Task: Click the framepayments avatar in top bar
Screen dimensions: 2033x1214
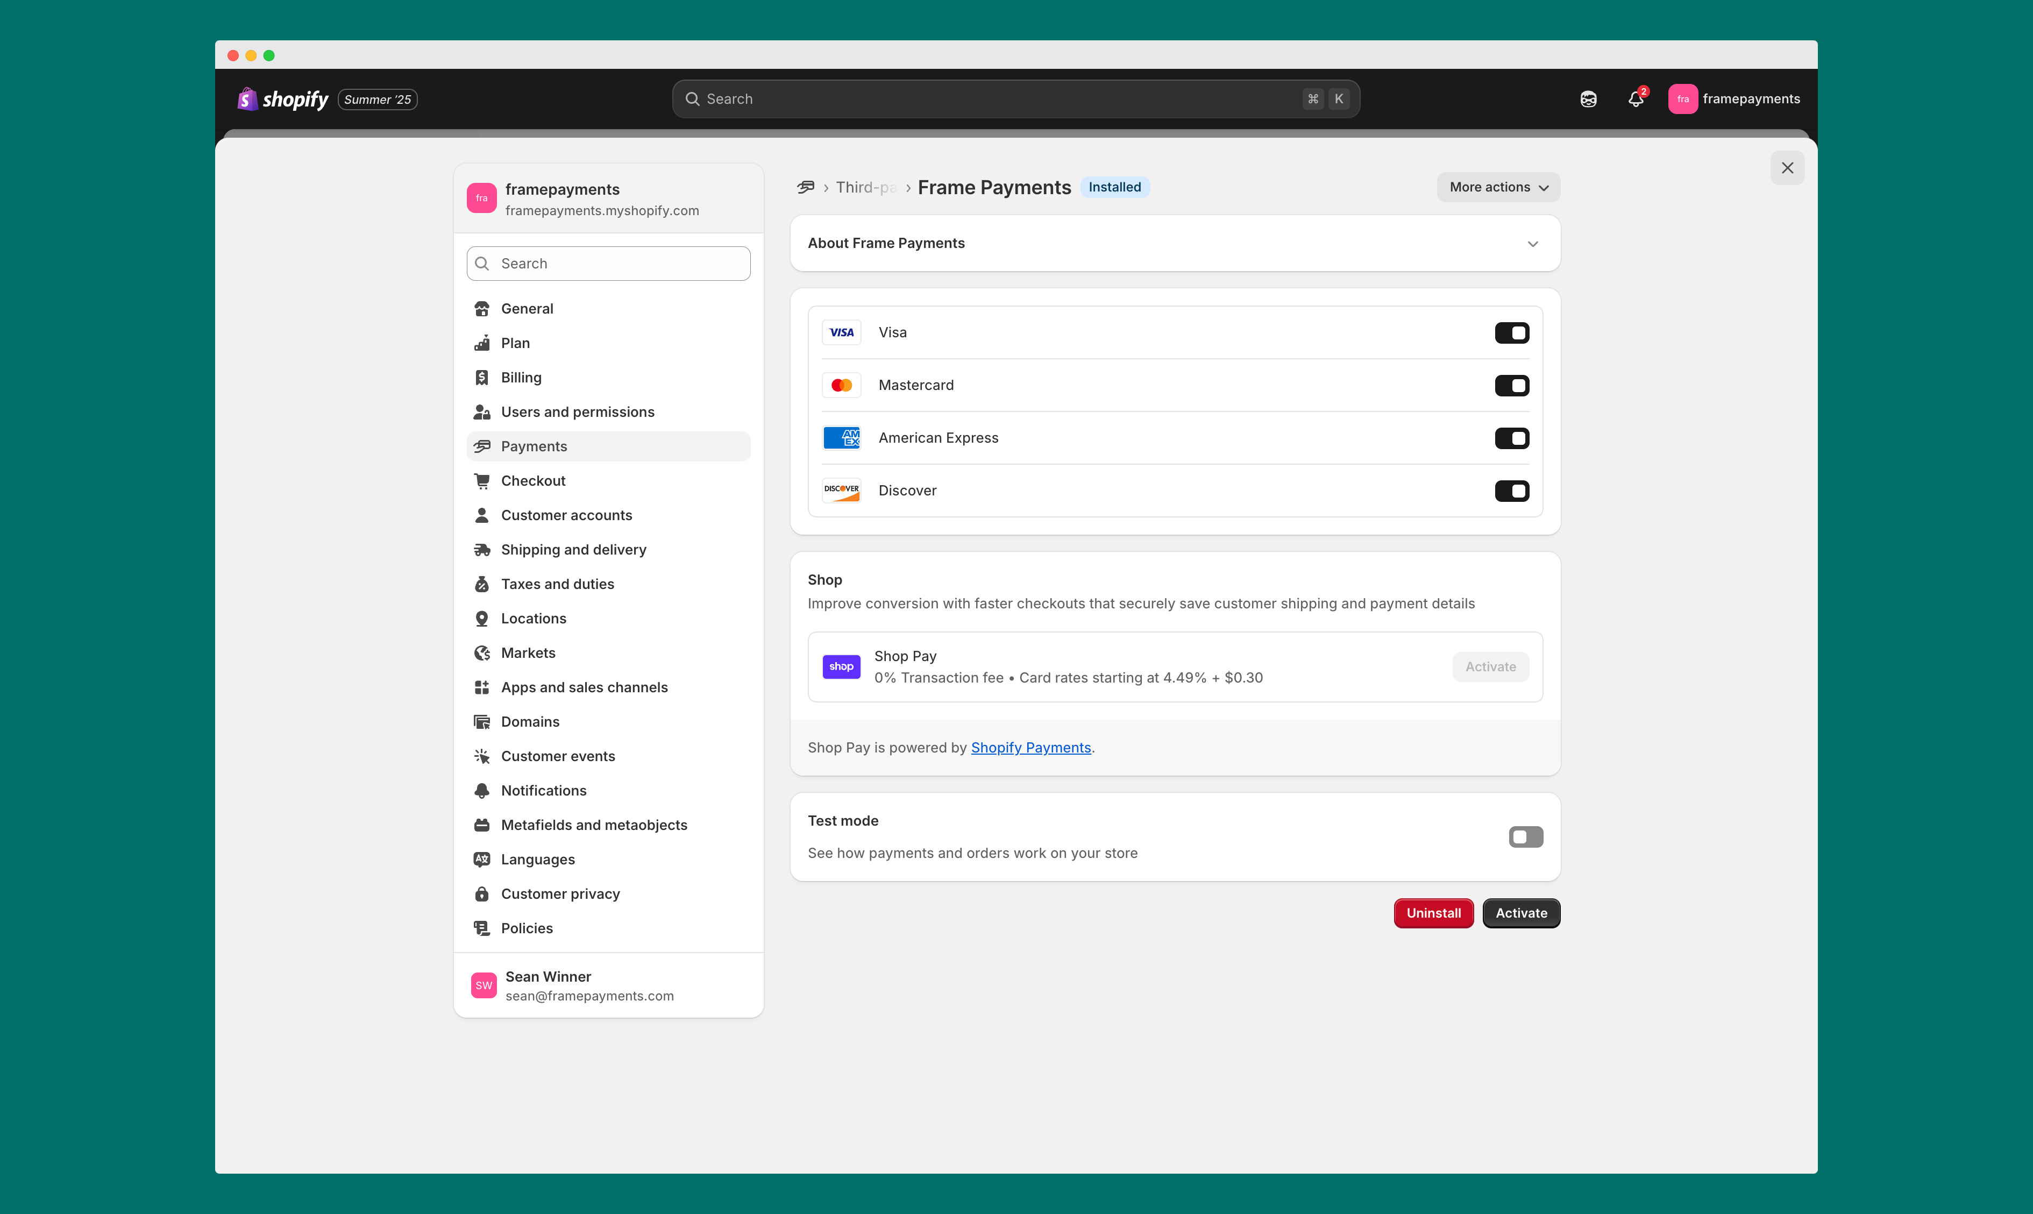Action: click(x=1683, y=99)
